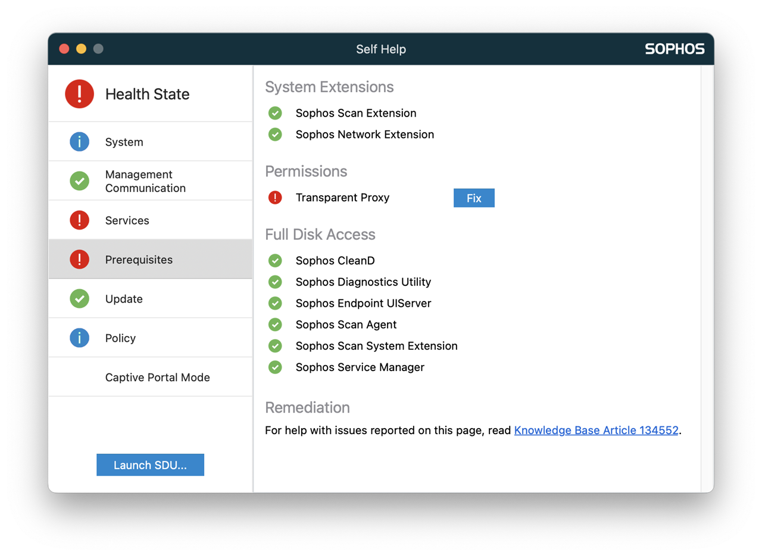Click green check icon beside Management Communication
The width and height of the screenshot is (762, 556).
pos(80,181)
